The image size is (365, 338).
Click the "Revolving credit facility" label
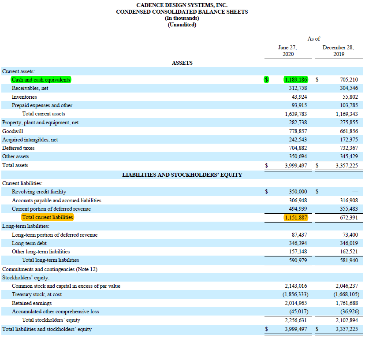[39, 192]
